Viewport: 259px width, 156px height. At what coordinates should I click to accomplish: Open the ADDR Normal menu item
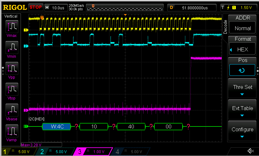(x=242, y=25)
